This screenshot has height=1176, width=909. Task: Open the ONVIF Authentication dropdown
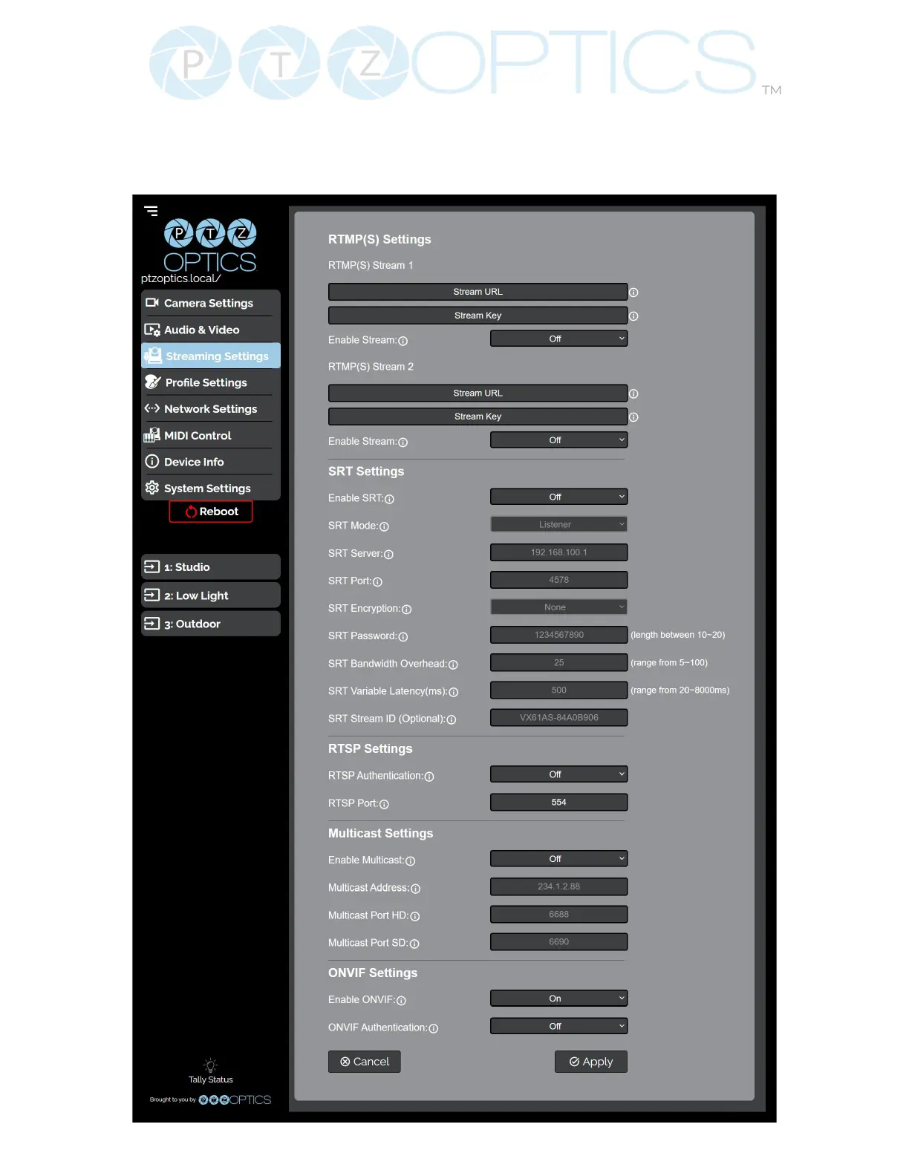pos(558,1027)
